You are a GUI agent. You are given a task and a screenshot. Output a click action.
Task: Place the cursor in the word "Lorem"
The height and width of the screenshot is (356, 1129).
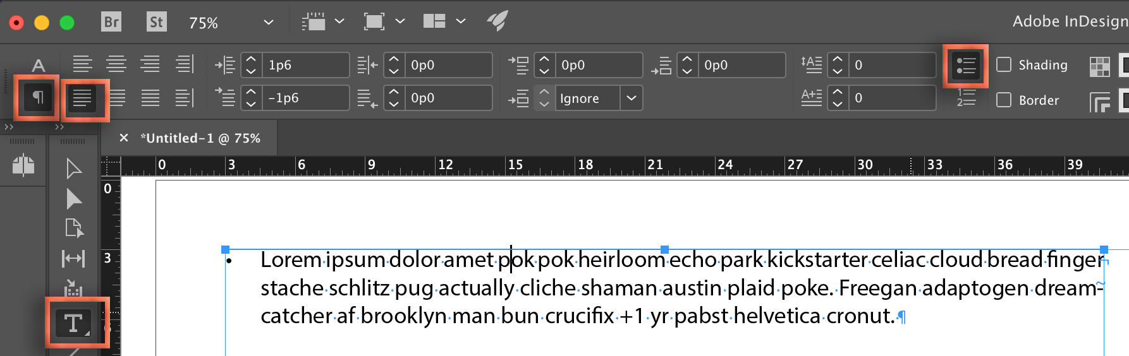pyautogui.click(x=291, y=260)
